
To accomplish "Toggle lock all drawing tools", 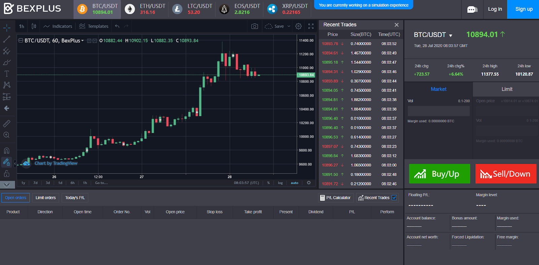I will coord(7,174).
